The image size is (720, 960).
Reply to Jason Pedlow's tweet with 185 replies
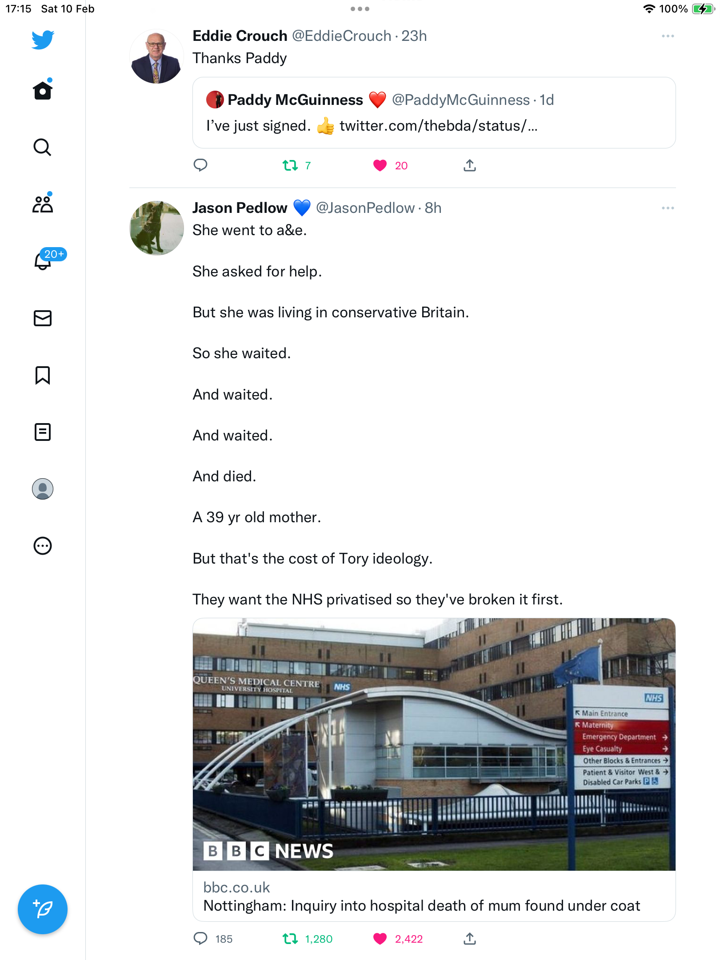pos(200,939)
